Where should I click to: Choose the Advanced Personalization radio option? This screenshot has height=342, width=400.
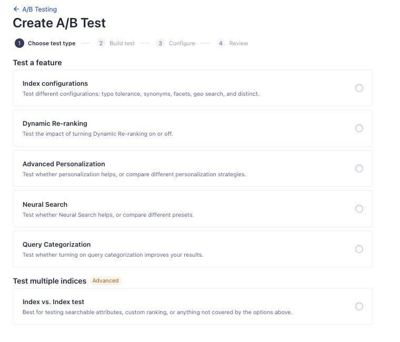tap(359, 168)
